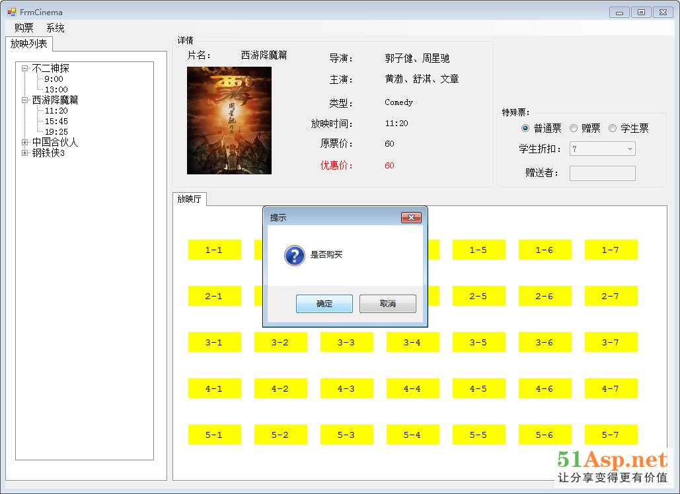The height and width of the screenshot is (494, 680).
Task: Switch to the 放映列表 tab
Action: (29, 44)
